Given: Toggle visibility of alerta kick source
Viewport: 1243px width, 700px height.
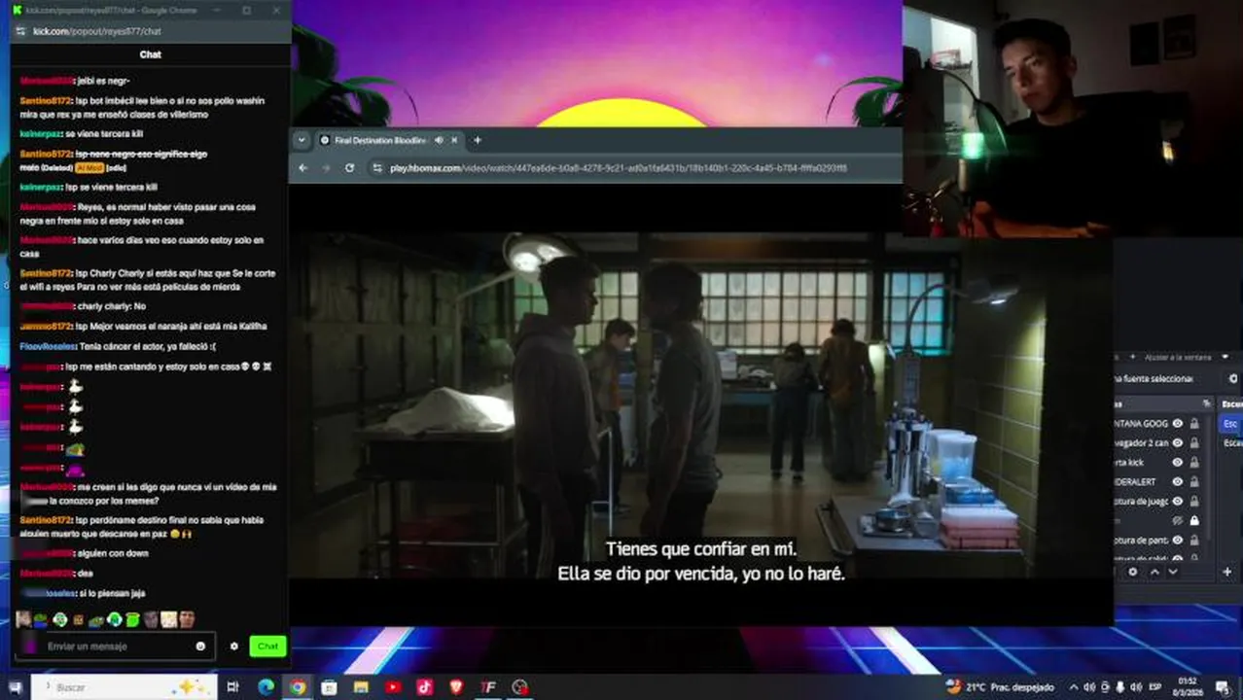Looking at the screenshot, I should pos(1178,463).
